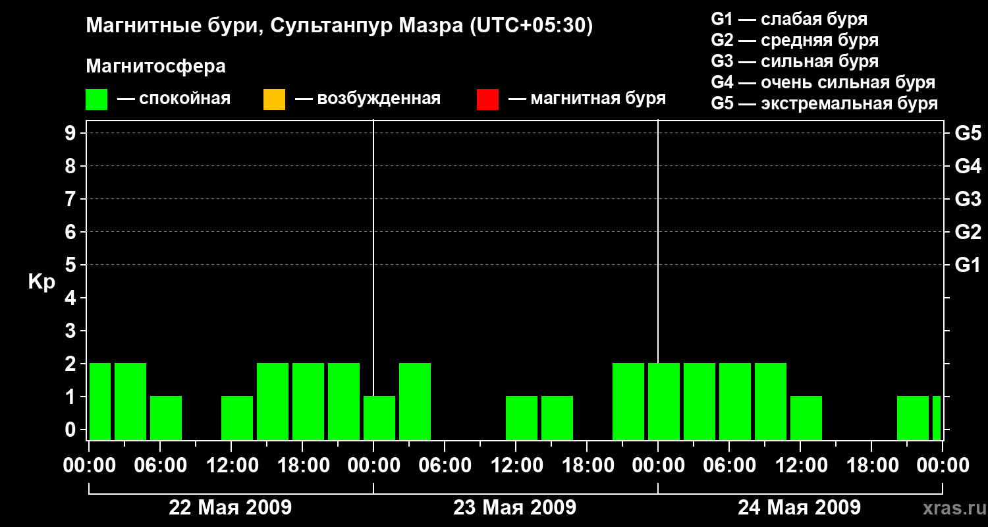Image resolution: width=988 pixels, height=527 pixels.
Task: Click the Kp 2 bar at 18:00, 22 Мая
Action: [308, 401]
